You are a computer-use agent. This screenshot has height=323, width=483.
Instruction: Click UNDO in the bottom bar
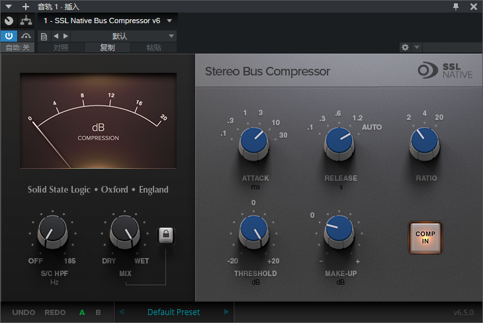24,312
